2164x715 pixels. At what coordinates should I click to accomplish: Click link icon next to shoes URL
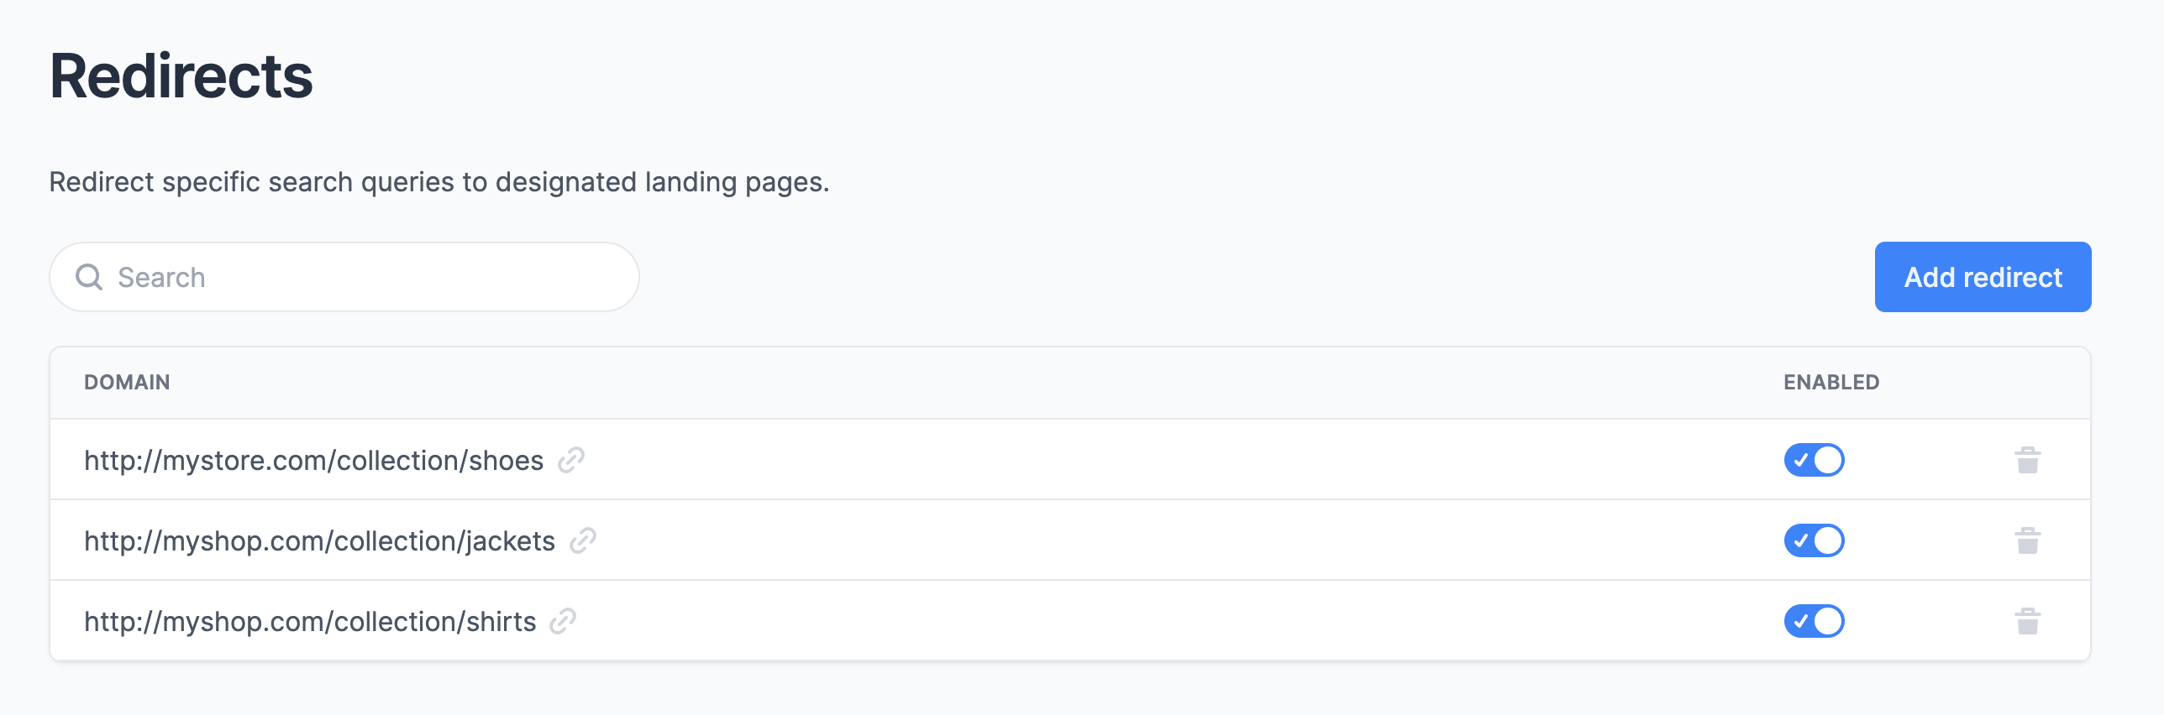tap(571, 460)
